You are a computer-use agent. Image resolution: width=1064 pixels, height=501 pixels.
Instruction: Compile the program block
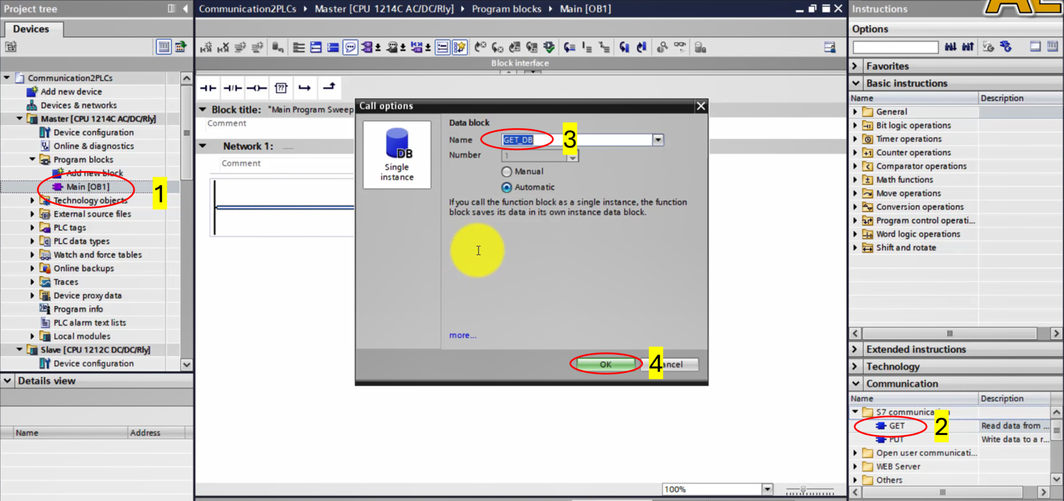tap(549, 47)
